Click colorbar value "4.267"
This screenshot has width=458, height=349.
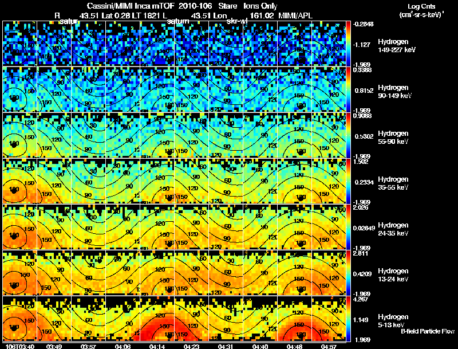click(361, 299)
